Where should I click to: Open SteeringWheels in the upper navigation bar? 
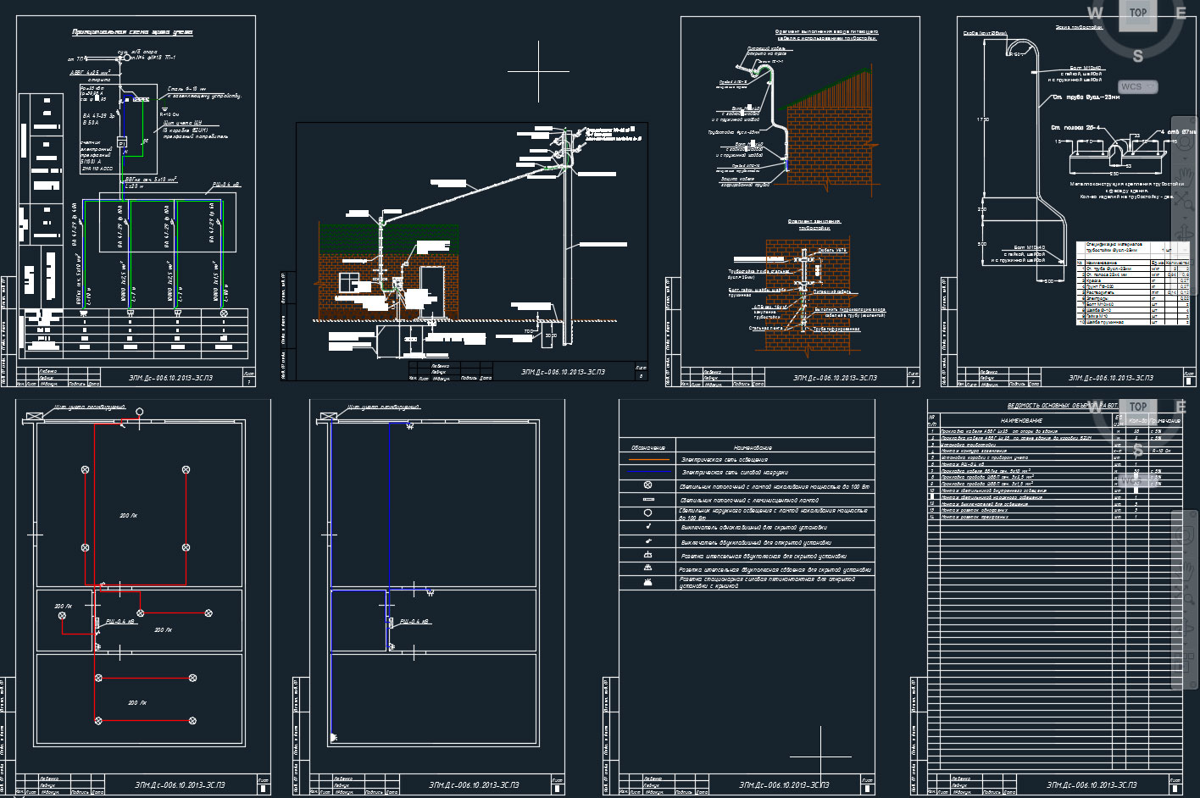click(1185, 141)
